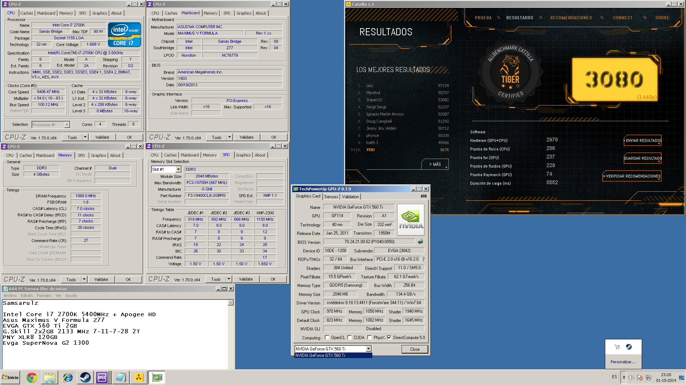Image resolution: width=686 pixels, height=385 pixels.
Task: Click ENVIAR RESULTADOS button in Catzilla
Action: click(x=642, y=140)
